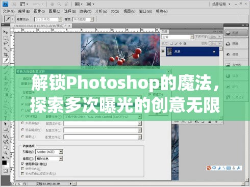This screenshot has height=187, width=250.
Task: Open Histogram panel icon in dock
Action: [228, 65]
